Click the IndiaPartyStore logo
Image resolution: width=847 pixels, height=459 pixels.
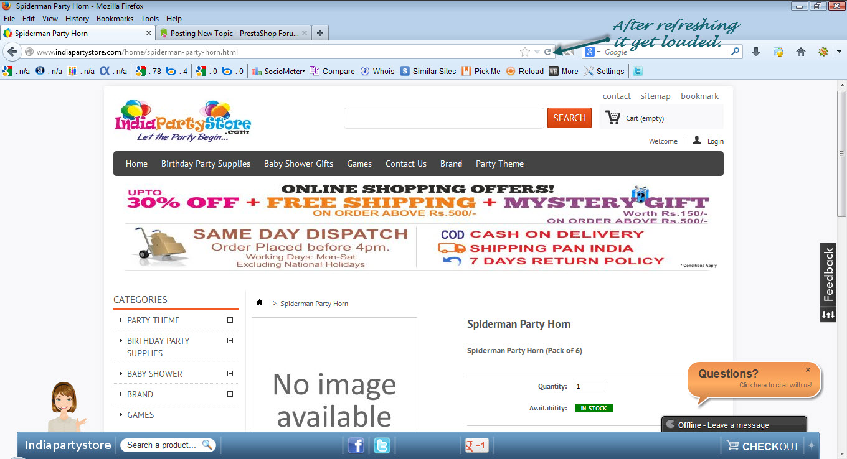click(x=182, y=121)
